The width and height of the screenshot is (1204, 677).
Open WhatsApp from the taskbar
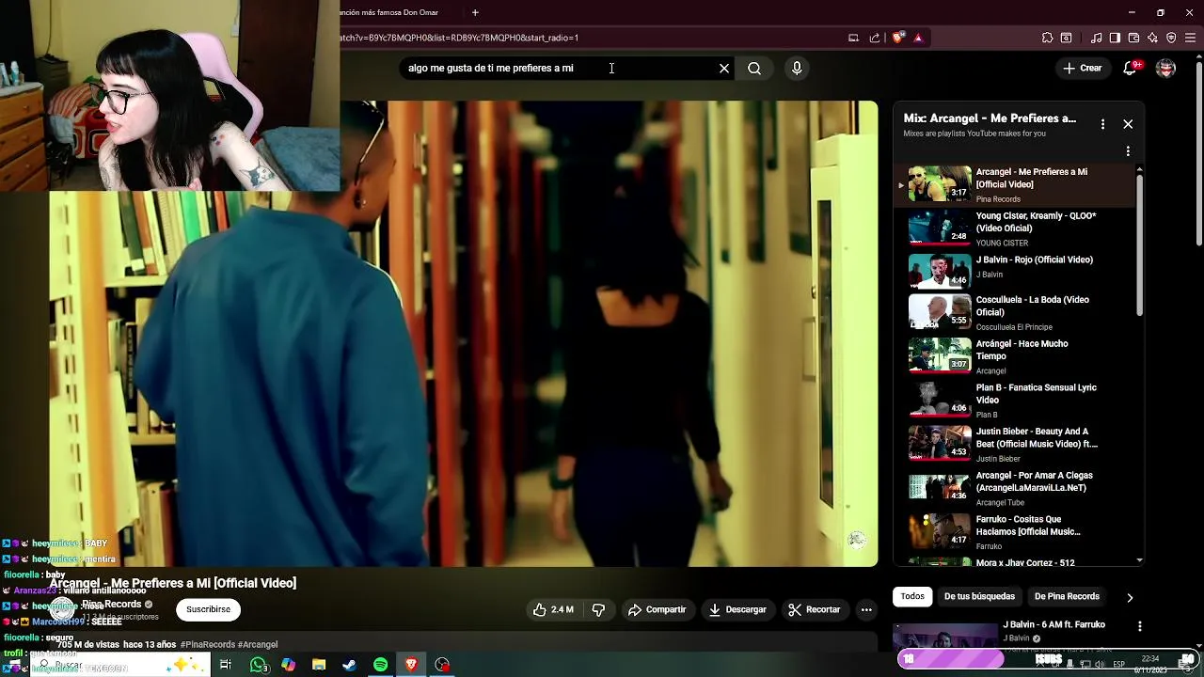[x=259, y=665]
